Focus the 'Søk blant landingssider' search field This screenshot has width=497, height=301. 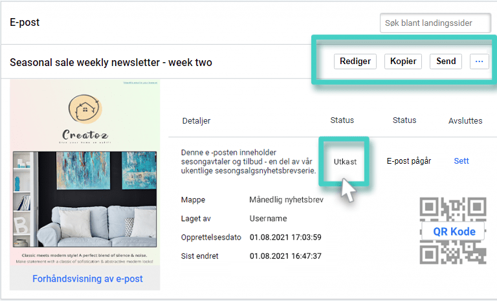tap(435, 23)
